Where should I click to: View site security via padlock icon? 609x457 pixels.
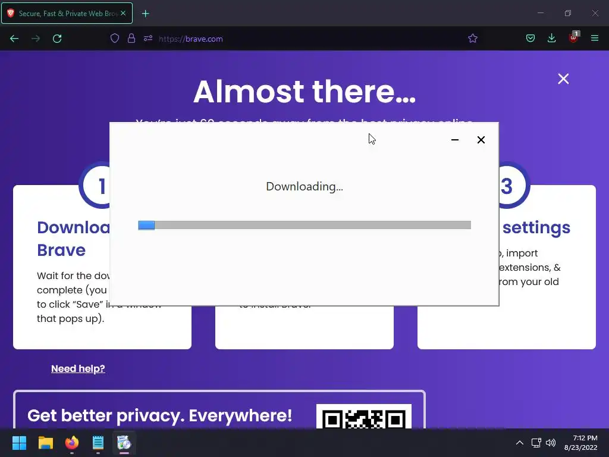[x=131, y=39]
